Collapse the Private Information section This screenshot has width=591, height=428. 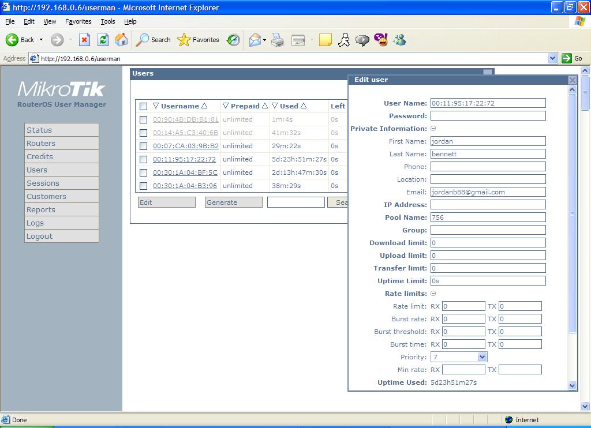(433, 129)
